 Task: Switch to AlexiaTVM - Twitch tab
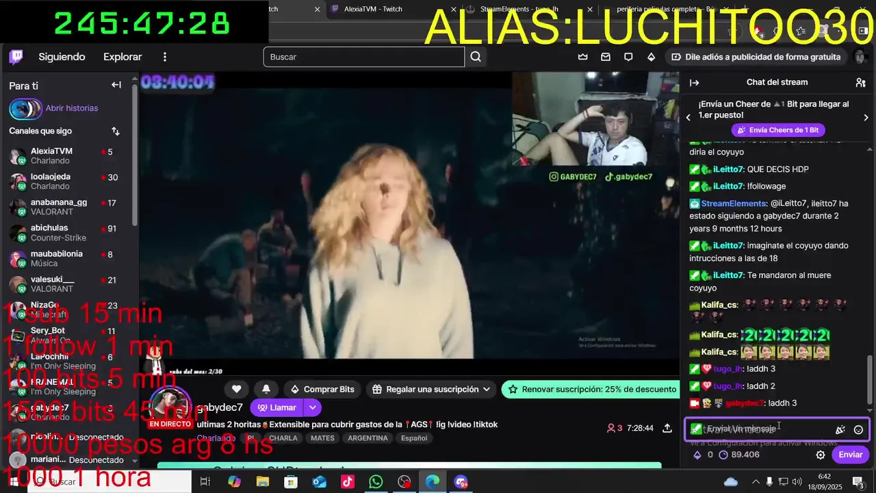coord(373,9)
